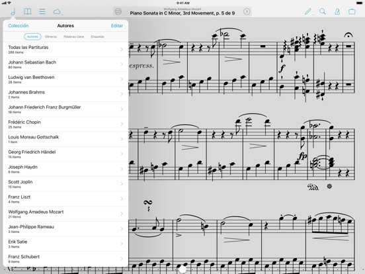The width and height of the screenshot is (365, 274).
Task: Toggle the two-page view icon in title bar
Action: [x=118, y=11]
